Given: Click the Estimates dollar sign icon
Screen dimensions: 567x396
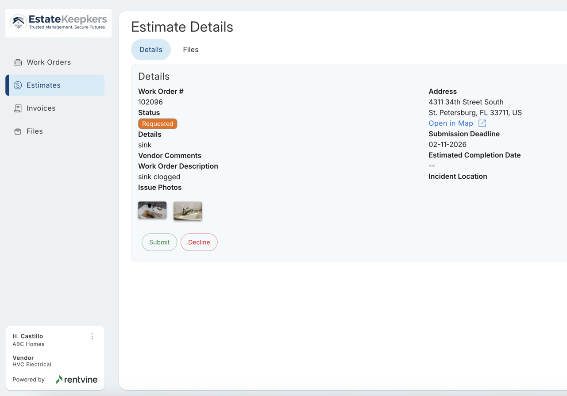Looking at the screenshot, I should pyautogui.click(x=18, y=85).
